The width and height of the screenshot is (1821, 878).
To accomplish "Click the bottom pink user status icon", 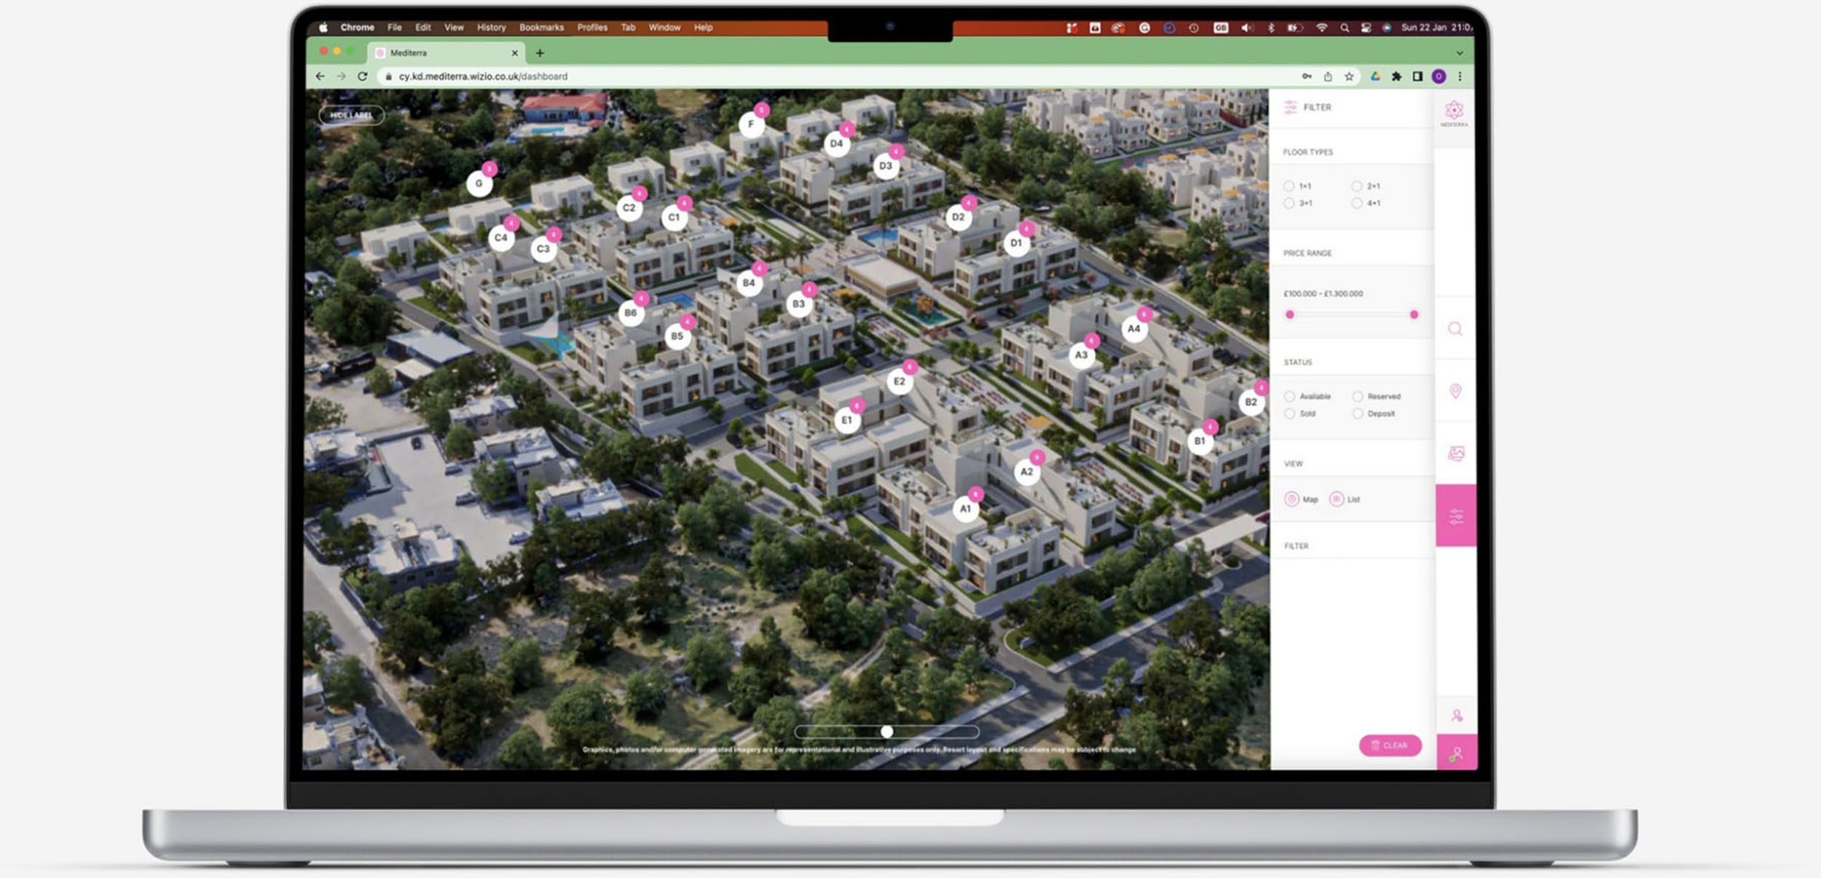I will coord(1456,754).
